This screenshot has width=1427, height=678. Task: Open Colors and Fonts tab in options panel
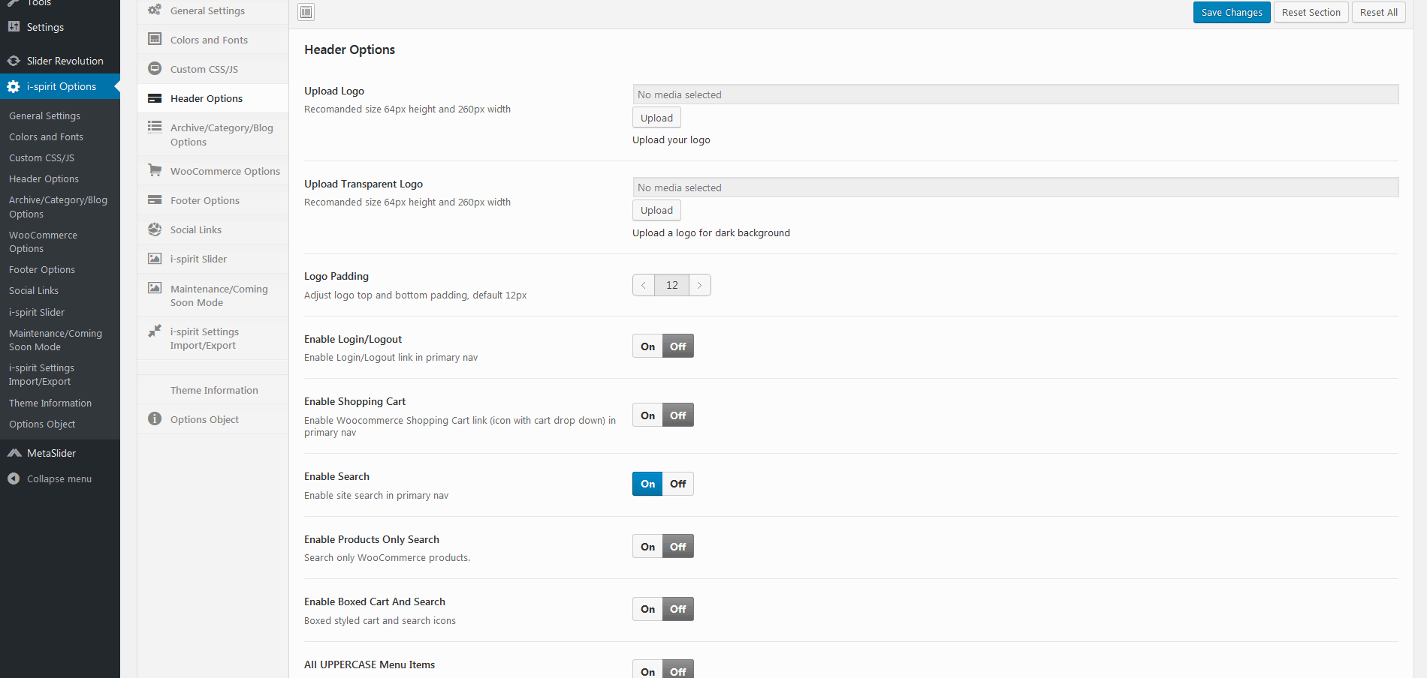(x=213, y=40)
